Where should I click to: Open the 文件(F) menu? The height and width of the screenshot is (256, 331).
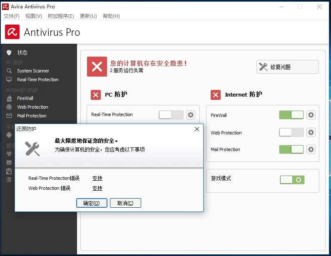[12, 16]
